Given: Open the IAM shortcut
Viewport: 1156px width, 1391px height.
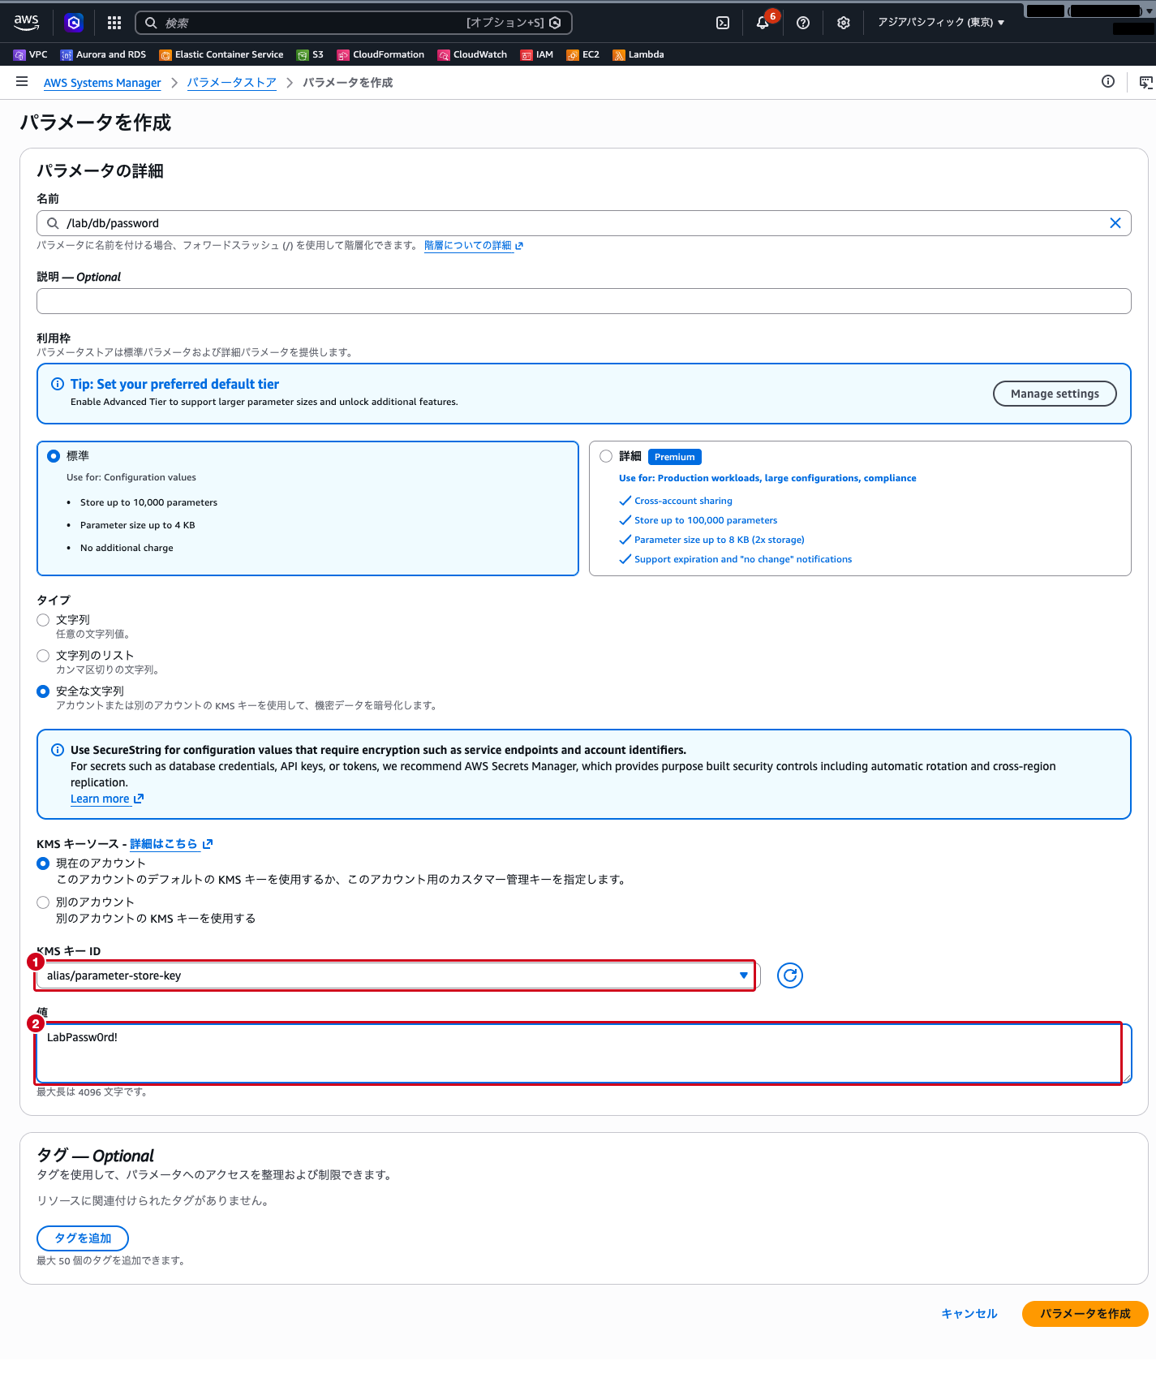Looking at the screenshot, I should pyautogui.click(x=537, y=54).
